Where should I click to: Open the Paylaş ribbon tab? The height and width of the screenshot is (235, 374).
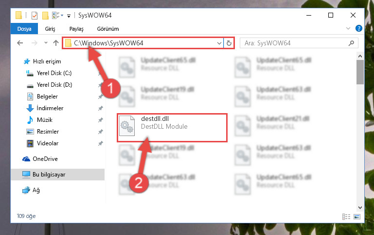click(76, 29)
